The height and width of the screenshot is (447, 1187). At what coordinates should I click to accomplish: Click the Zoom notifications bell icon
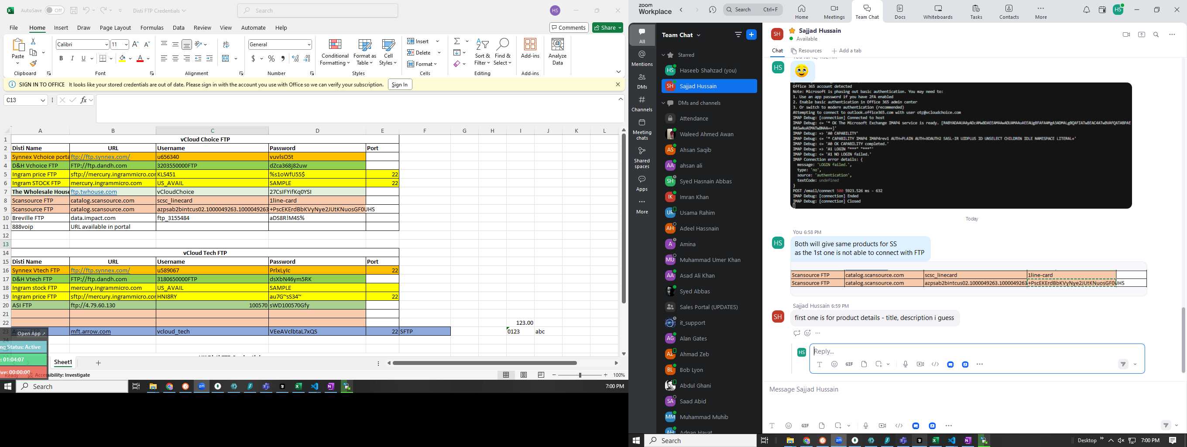(1086, 10)
